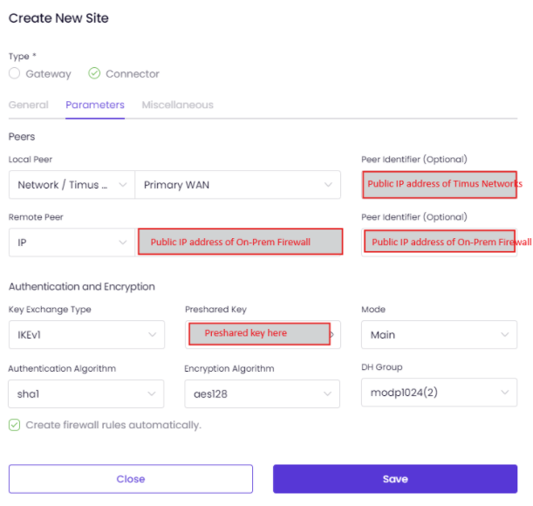Toggle Create firewall rules automatically checkbox
This screenshot has width=533, height=506.
pyautogui.click(x=14, y=425)
